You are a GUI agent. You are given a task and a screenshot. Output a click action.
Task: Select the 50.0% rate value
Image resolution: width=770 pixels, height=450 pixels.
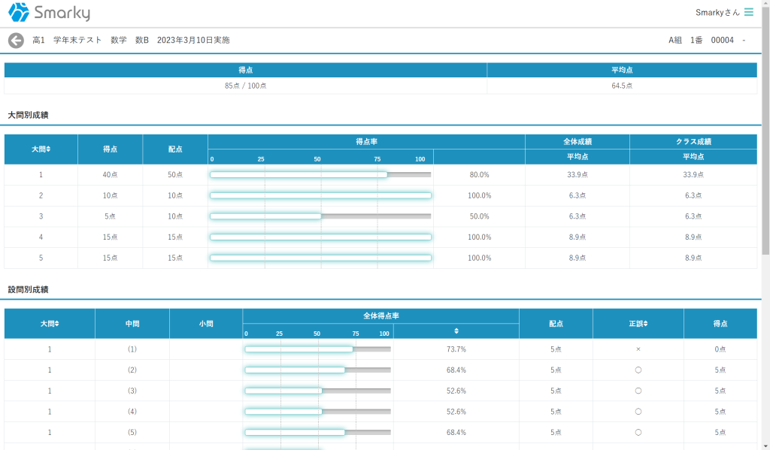479,216
